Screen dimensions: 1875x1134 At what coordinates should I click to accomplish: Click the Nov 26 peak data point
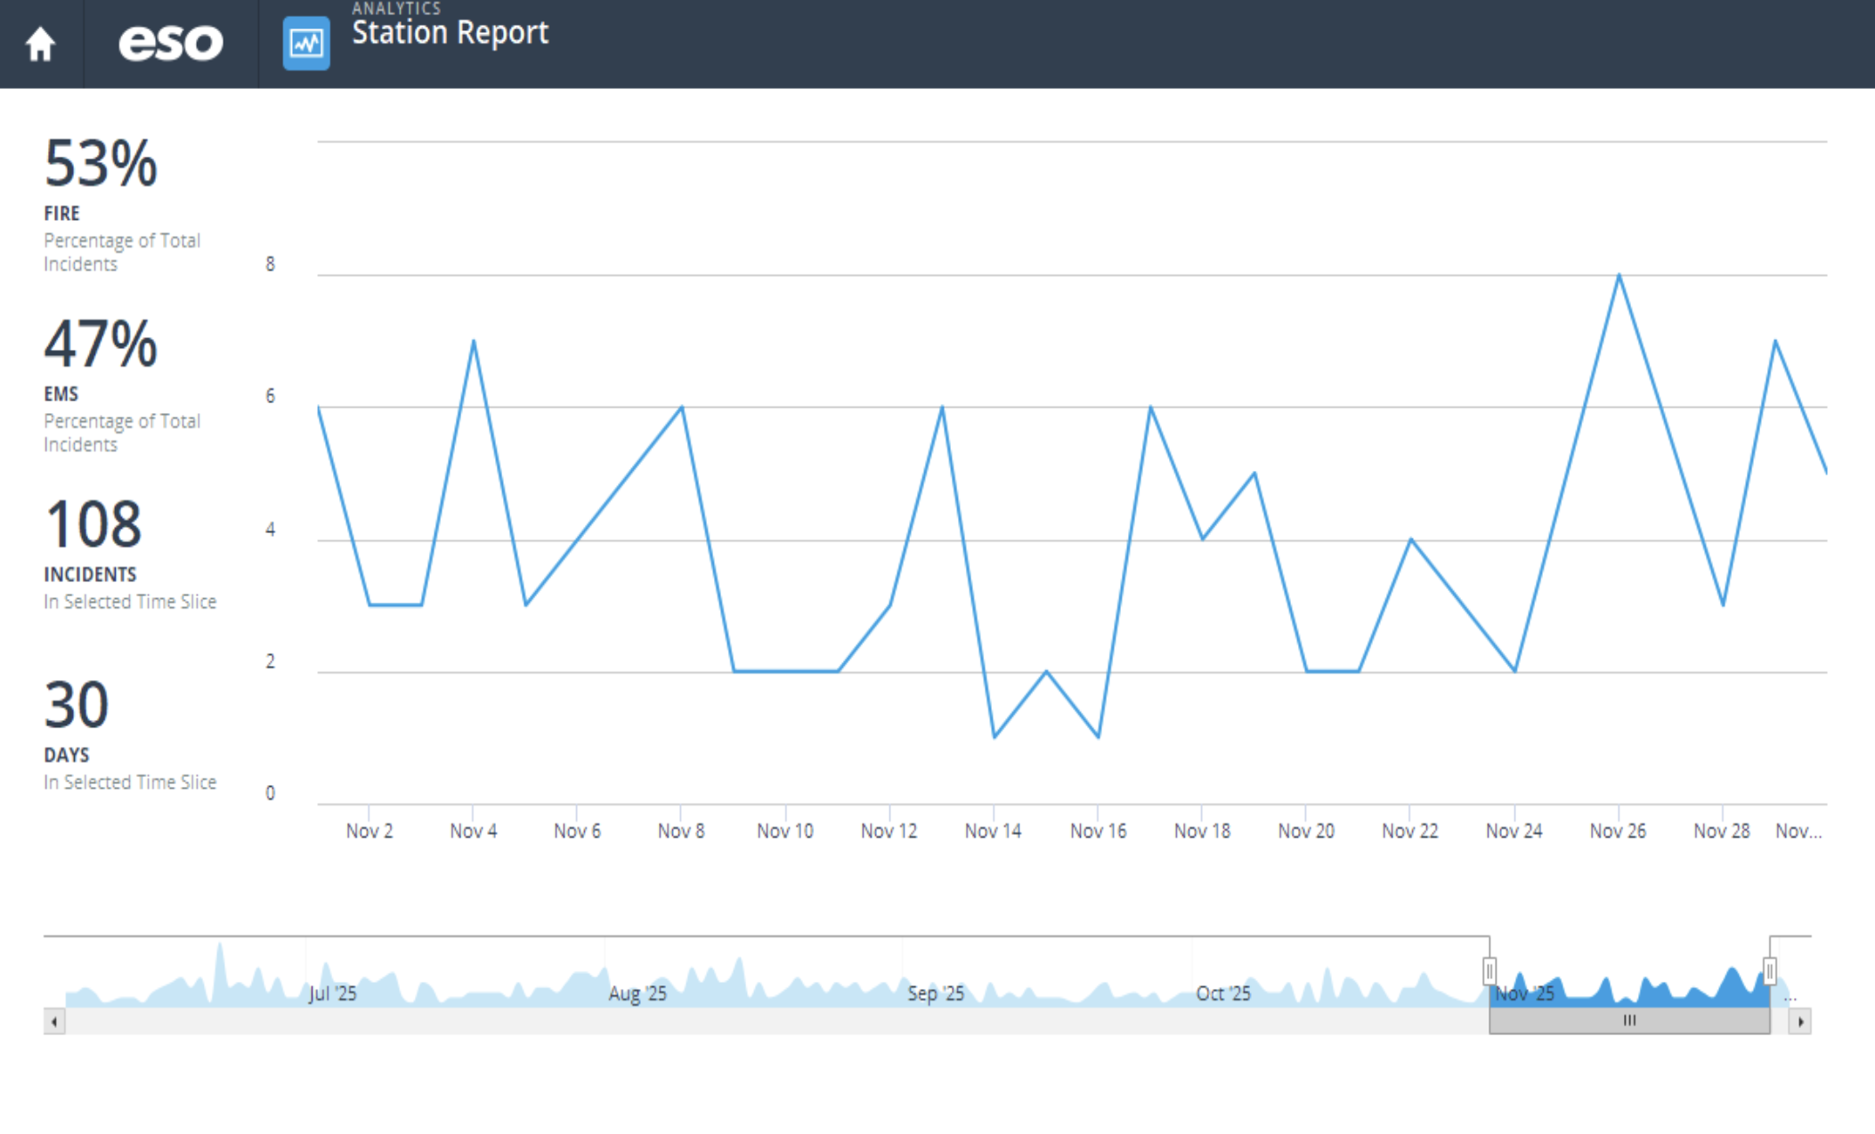pyautogui.click(x=1619, y=275)
